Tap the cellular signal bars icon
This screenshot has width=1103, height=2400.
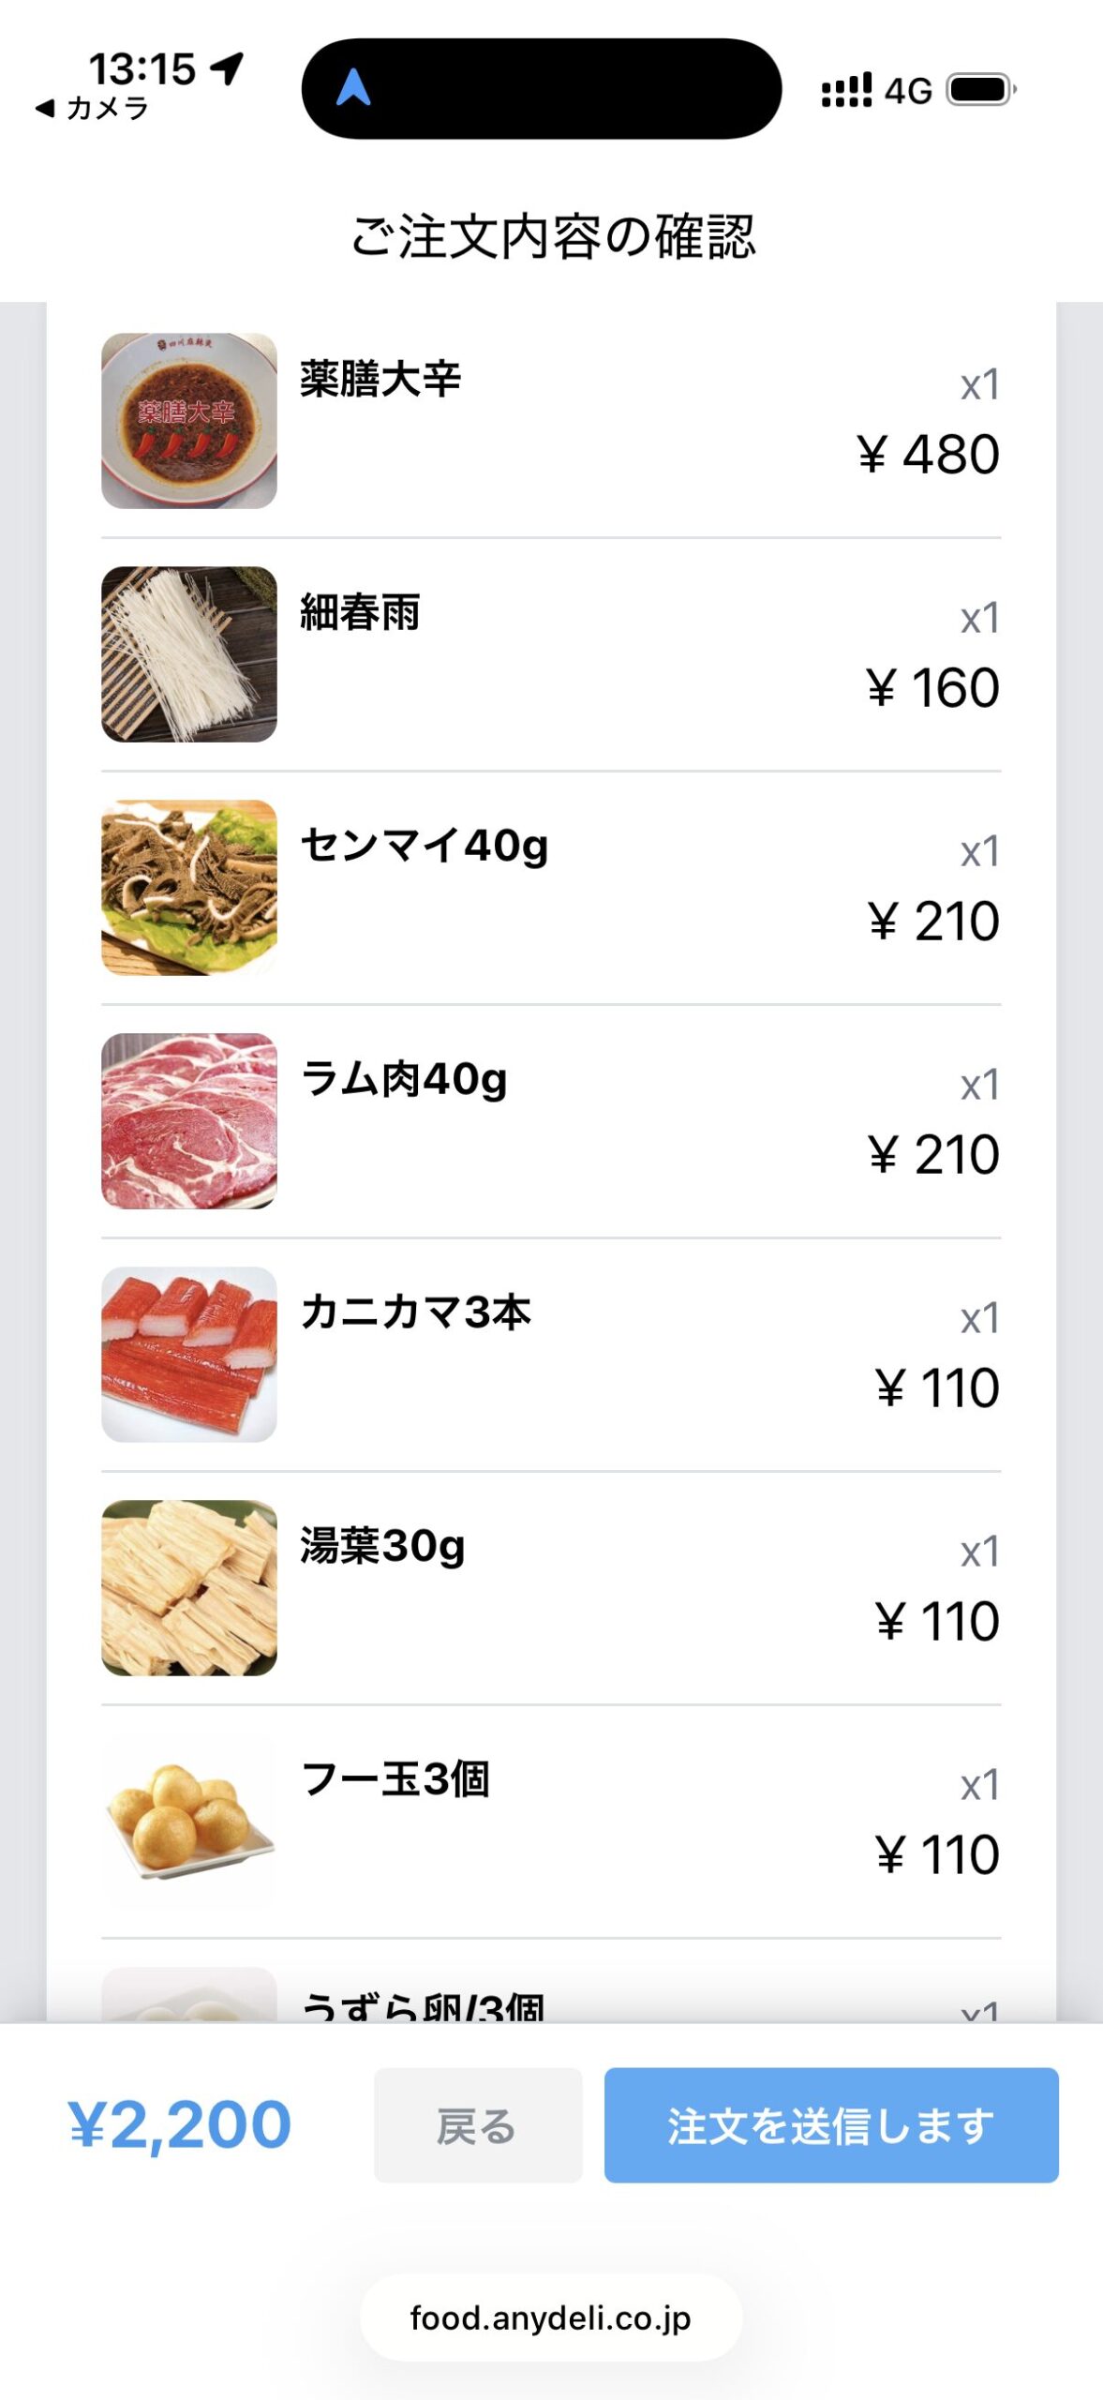846,90
